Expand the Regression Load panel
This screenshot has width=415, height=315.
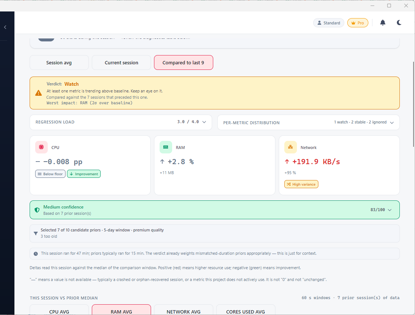point(121,122)
